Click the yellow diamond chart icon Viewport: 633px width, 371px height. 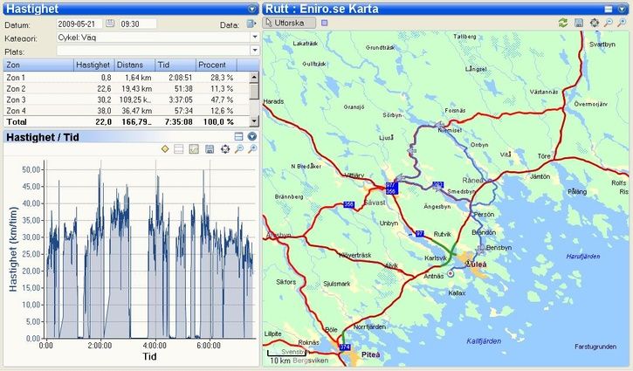coord(164,150)
